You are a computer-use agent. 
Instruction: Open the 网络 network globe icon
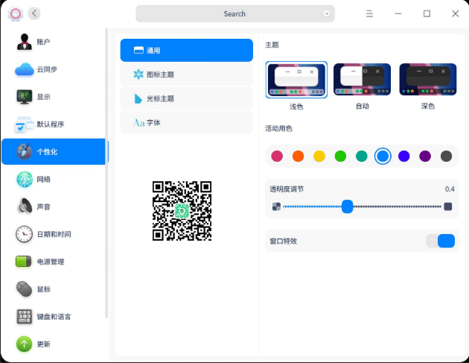(25, 179)
